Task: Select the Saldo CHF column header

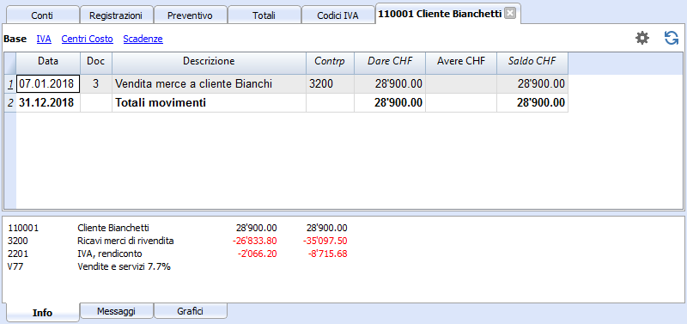Action: coord(532,61)
